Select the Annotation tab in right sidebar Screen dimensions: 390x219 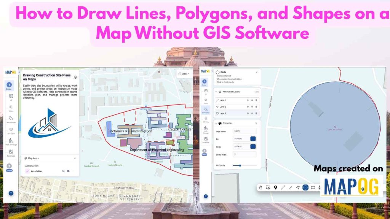tap(206, 110)
